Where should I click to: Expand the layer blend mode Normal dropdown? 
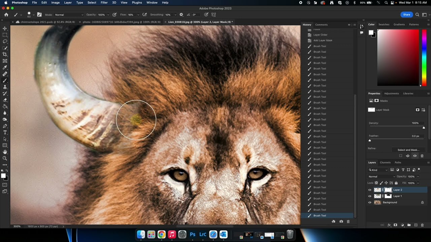click(x=382, y=176)
